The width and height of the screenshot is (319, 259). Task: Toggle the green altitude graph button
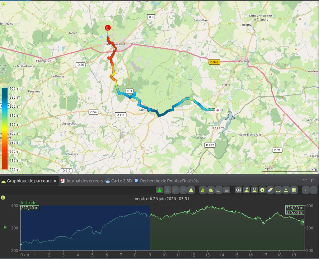coord(159,190)
